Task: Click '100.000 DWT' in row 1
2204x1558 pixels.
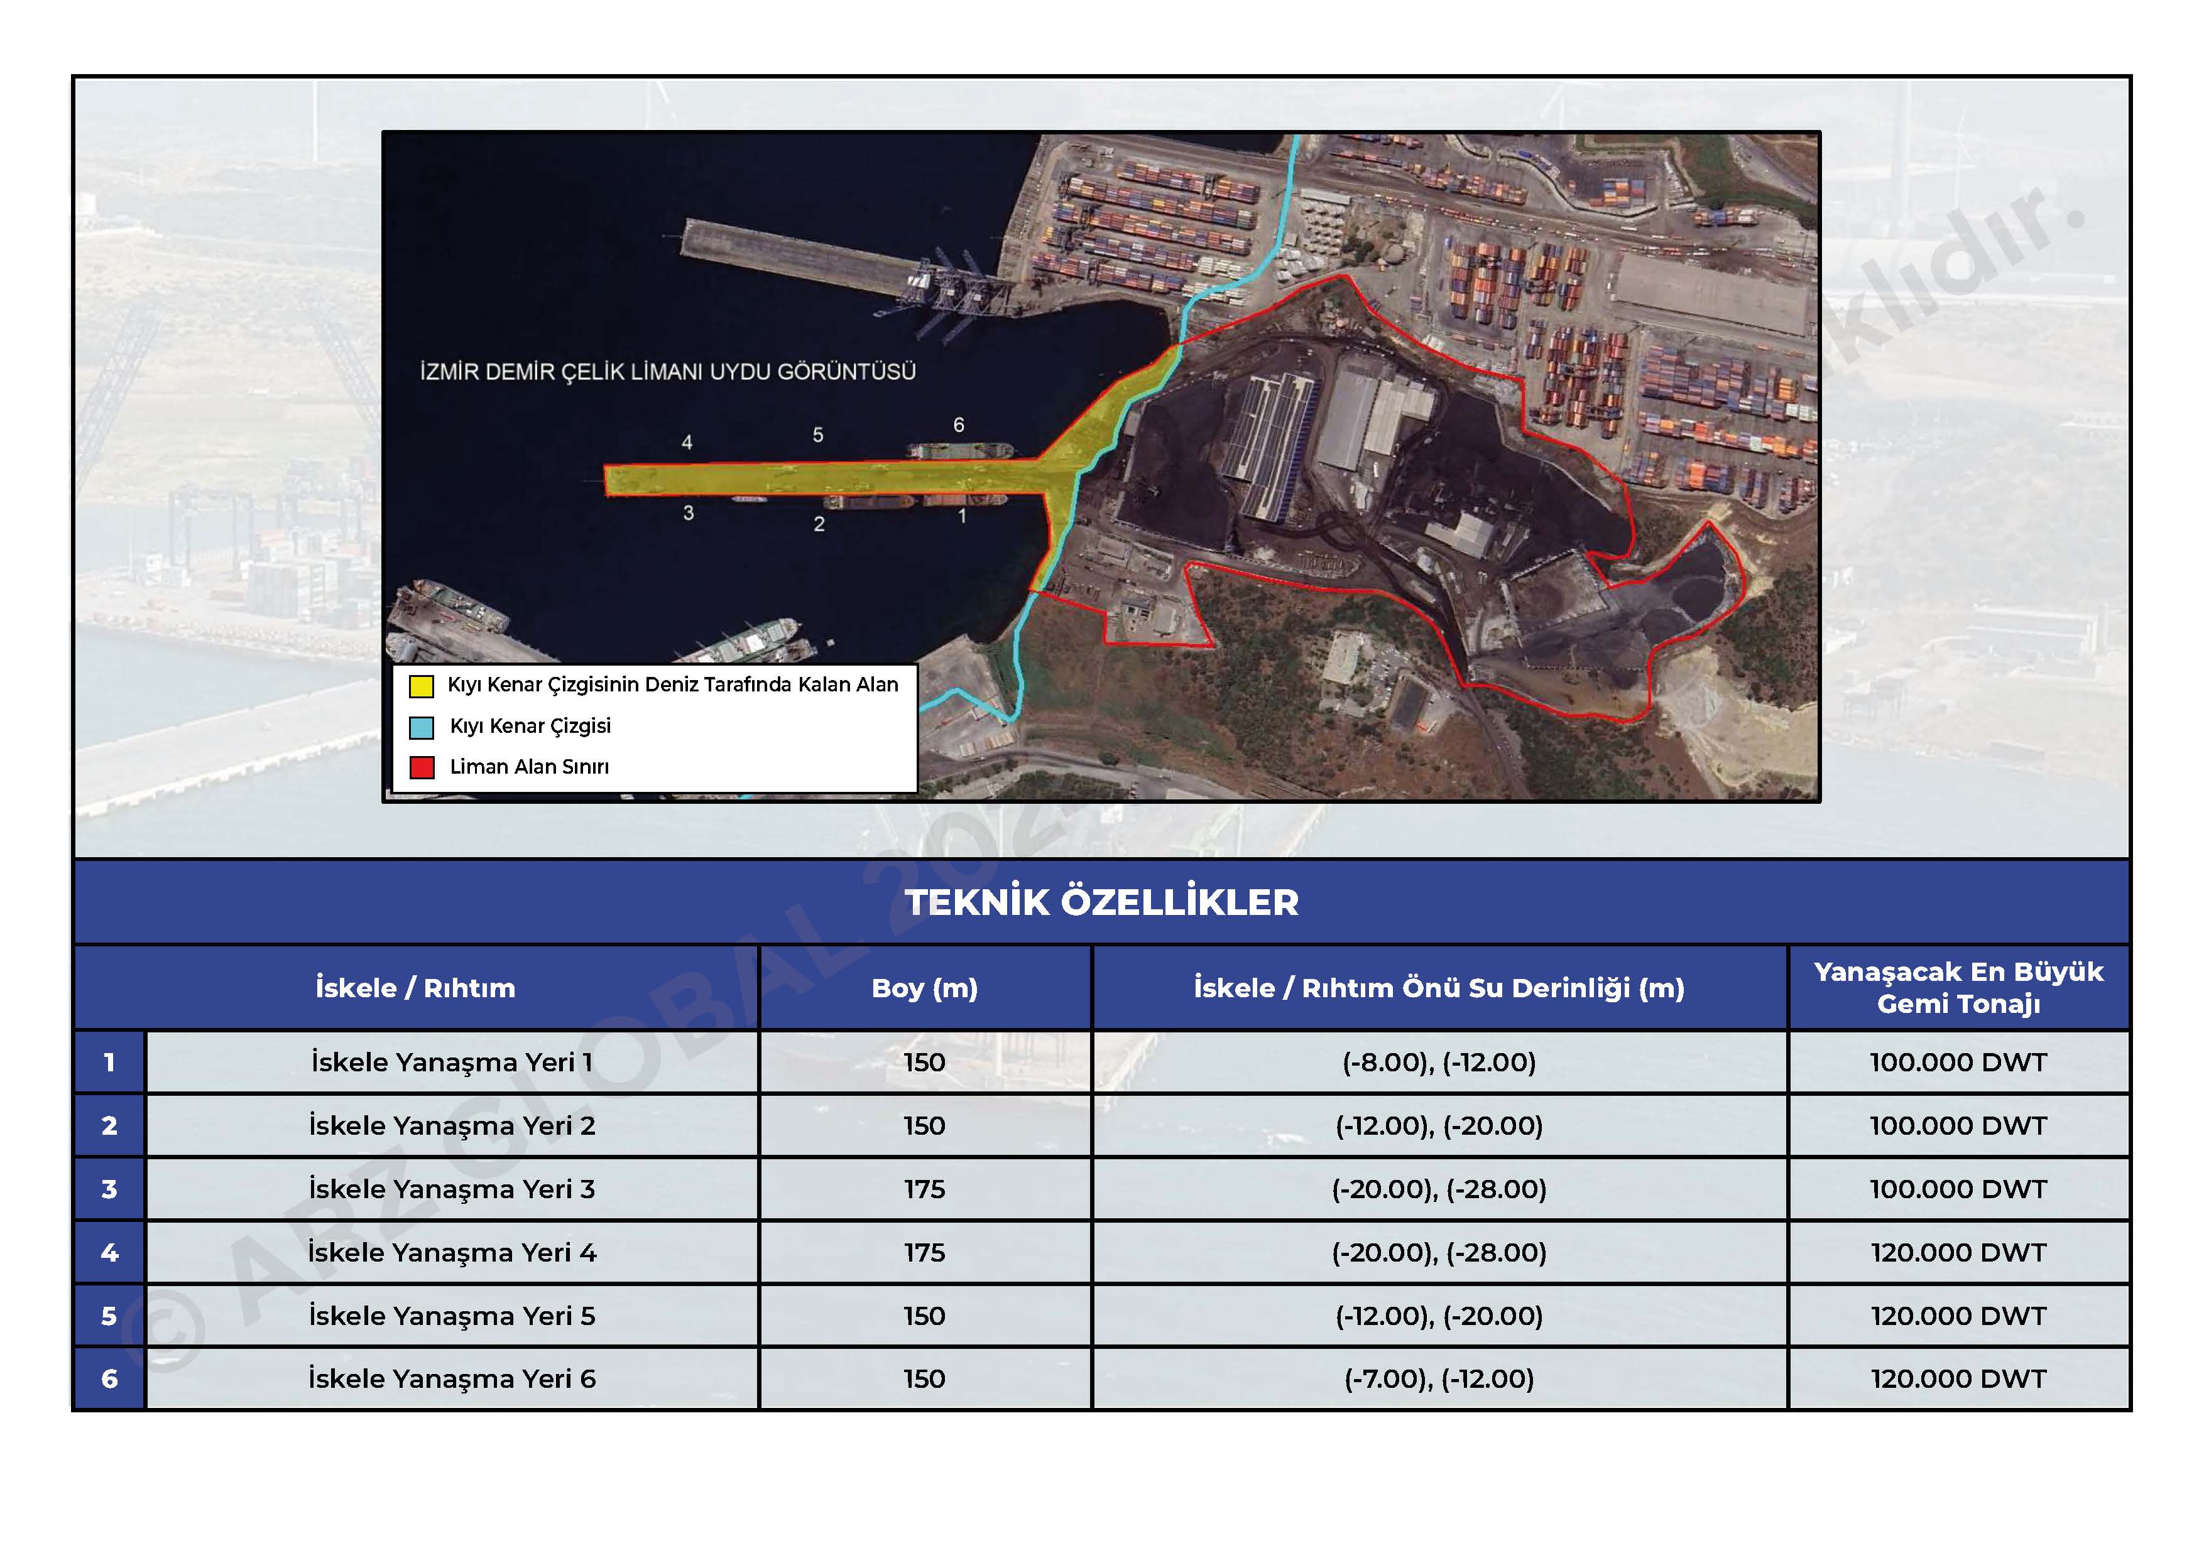Action: (x=1958, y=1062)
